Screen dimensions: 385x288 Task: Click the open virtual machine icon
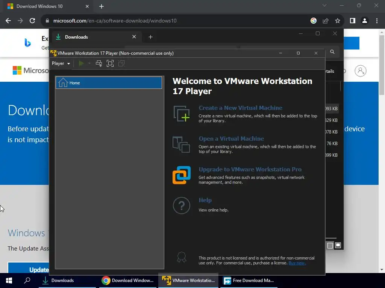pyautogui.click(x=181, y=144)
